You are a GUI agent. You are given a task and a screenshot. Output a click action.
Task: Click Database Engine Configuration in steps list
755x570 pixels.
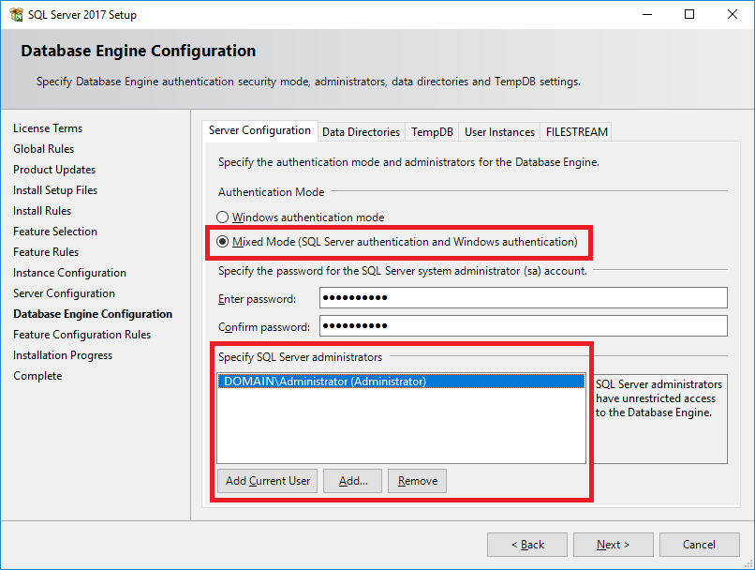click(x=93, y=314)
